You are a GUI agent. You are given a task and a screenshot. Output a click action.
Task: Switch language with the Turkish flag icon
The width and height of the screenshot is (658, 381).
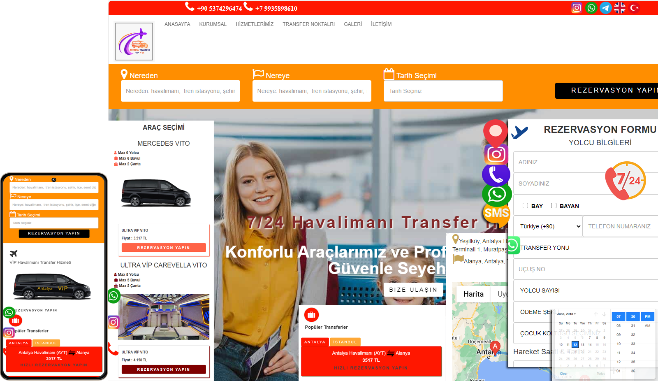click(x=635, y=8)
